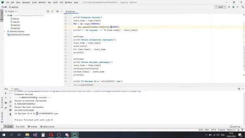The width and height of the screenshot is (245, 138).
Task: Rerun app3 in the Run panel
Action: tap(6, 93)
